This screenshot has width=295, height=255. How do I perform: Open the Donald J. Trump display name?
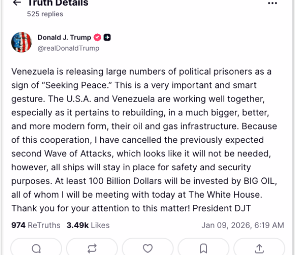[x=64, y=38]
